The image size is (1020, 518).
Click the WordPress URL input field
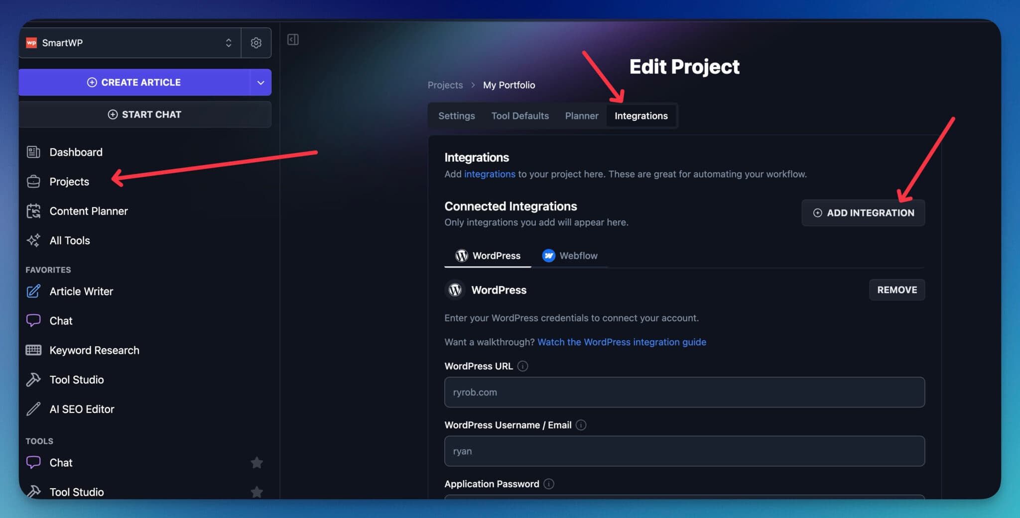click(x=682, y=392)
